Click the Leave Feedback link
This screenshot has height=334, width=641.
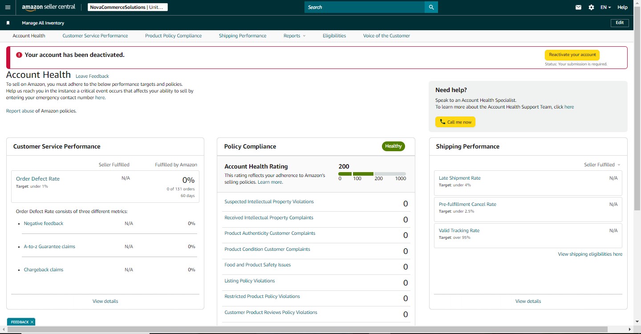[x=92, y=76]
